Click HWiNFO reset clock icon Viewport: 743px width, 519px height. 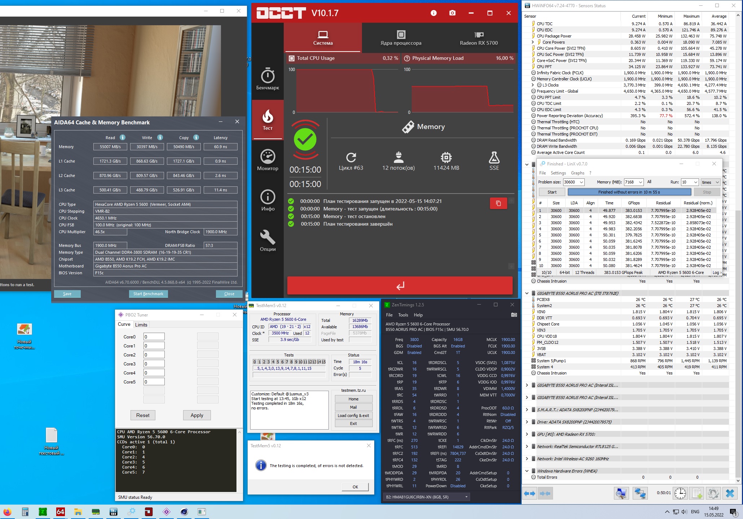(680, 493)
